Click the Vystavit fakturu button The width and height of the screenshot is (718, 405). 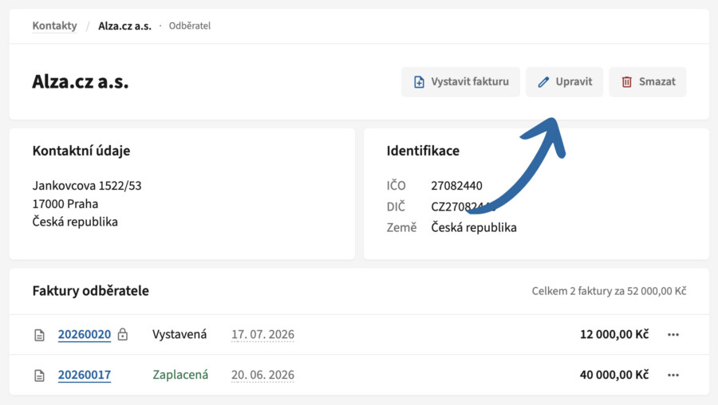tap(460, 82)
